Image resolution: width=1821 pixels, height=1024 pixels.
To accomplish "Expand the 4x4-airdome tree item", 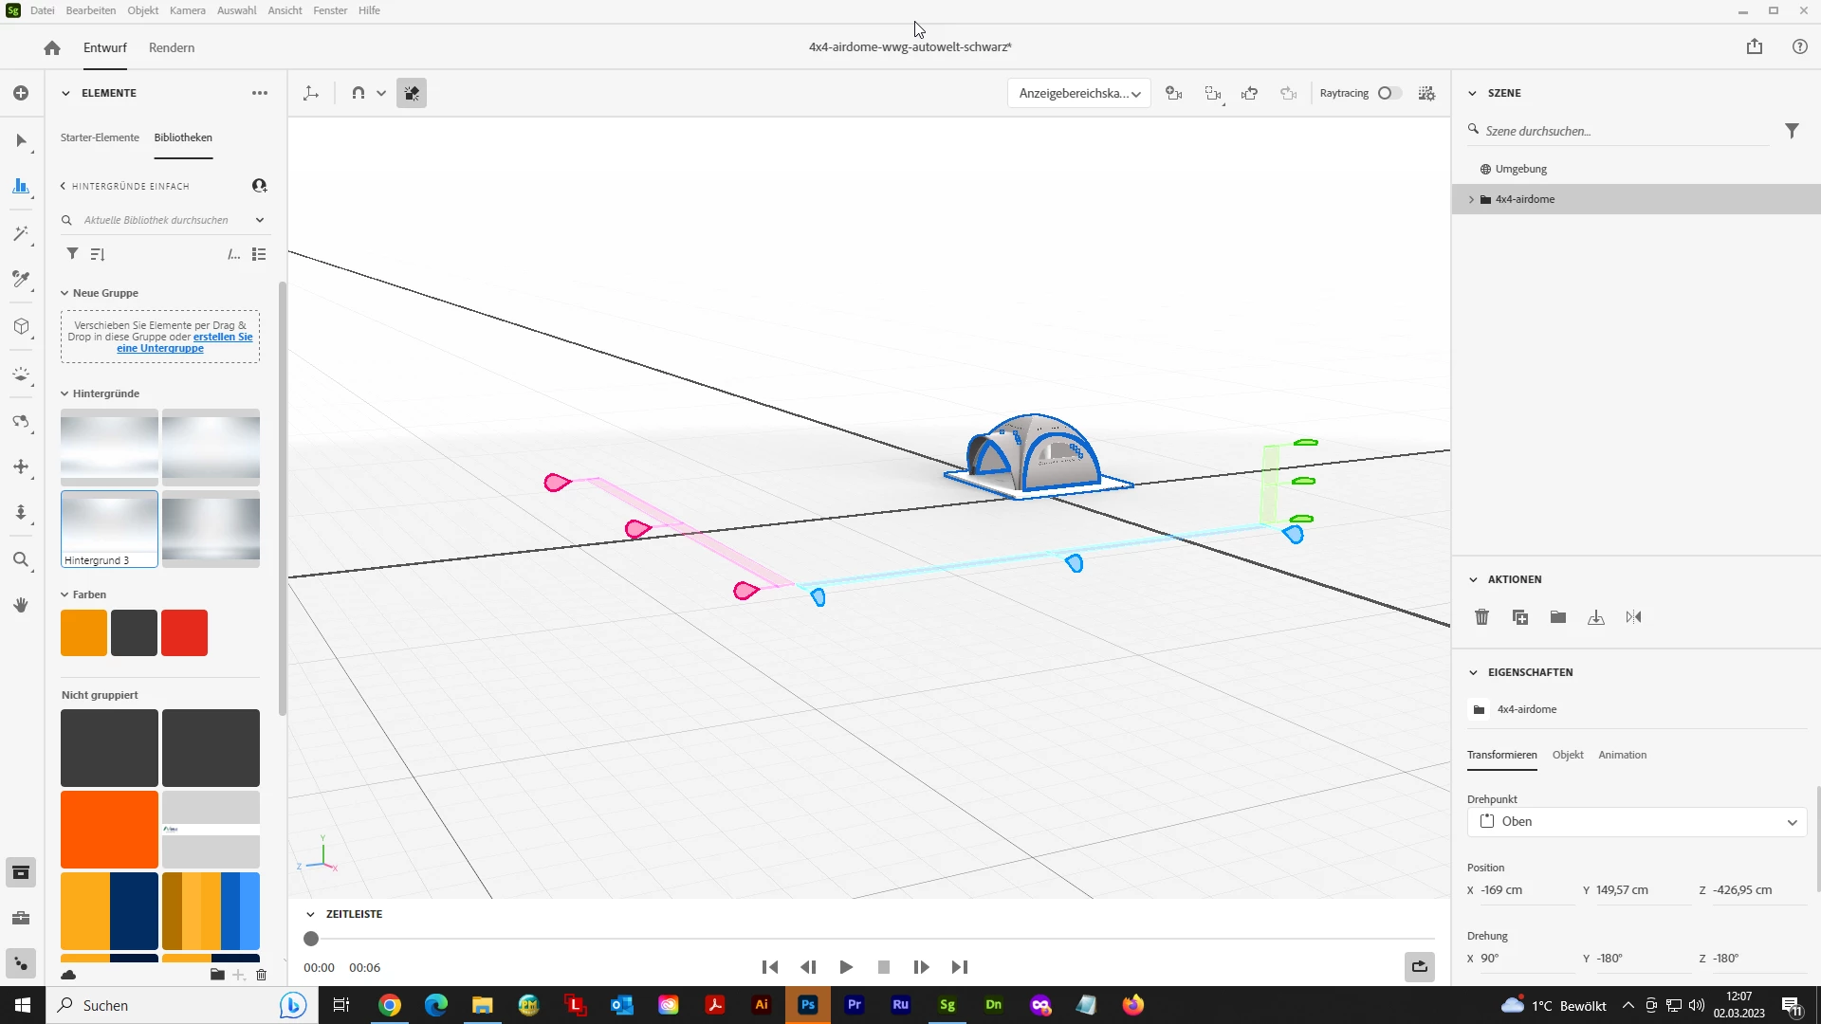I will (x=1471, y=199).
